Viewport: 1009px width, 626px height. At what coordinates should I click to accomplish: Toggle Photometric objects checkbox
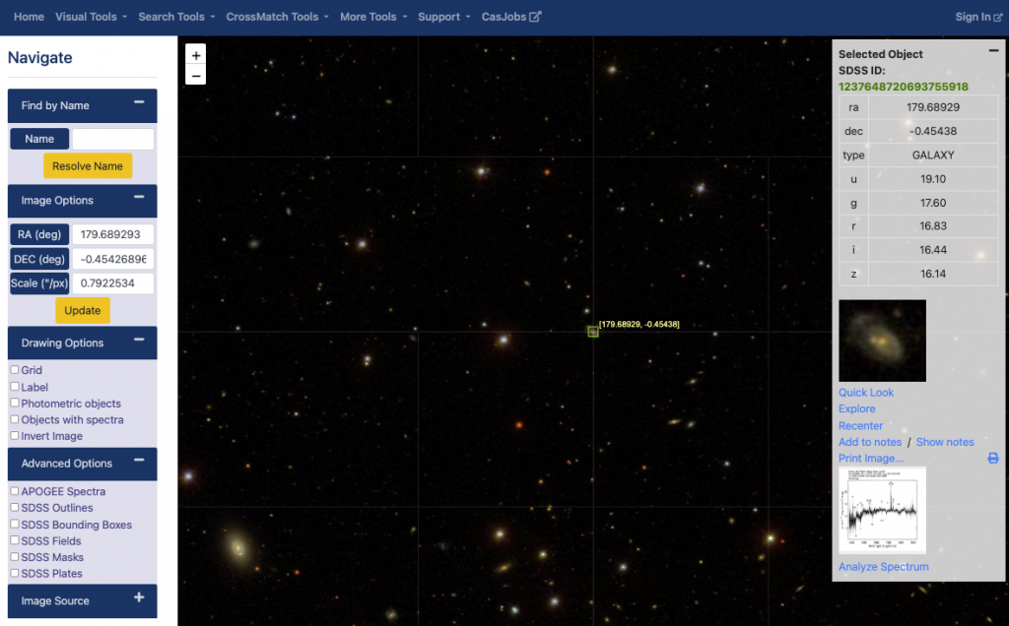[14, 403]
